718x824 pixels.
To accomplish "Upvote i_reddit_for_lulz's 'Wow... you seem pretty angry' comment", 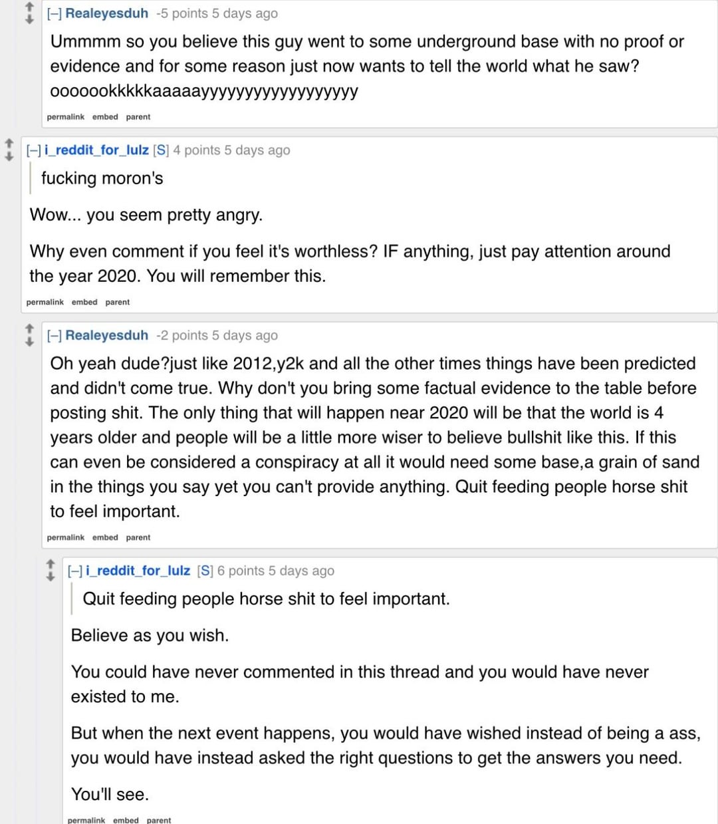I will (x=9, y=143).
